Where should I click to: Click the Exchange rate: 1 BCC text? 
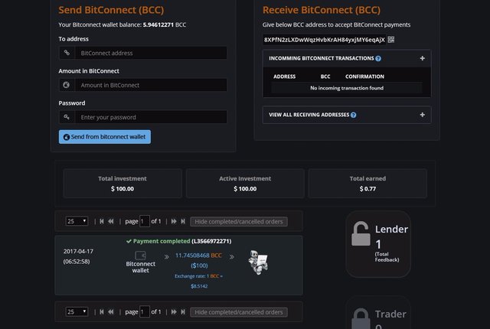pyautogui.click(x=199, y=276)
